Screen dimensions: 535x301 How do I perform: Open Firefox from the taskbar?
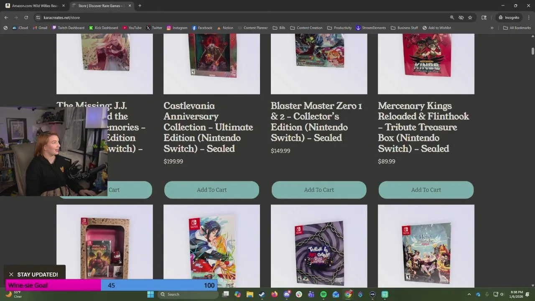(x=274, y=294)
